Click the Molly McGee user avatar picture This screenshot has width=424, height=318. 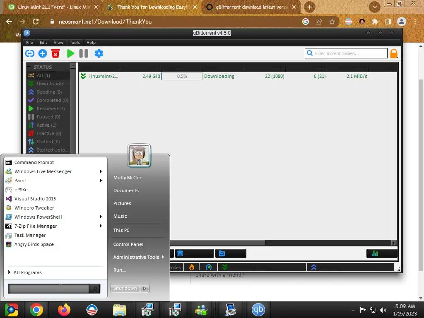click(139, 155)
